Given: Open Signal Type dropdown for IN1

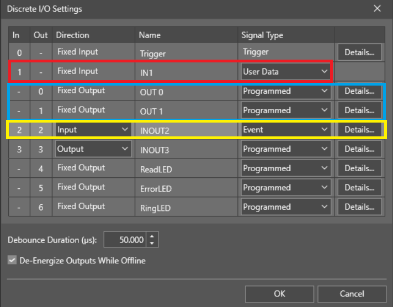Looking at the screenshot, I should tap(285, 72).
